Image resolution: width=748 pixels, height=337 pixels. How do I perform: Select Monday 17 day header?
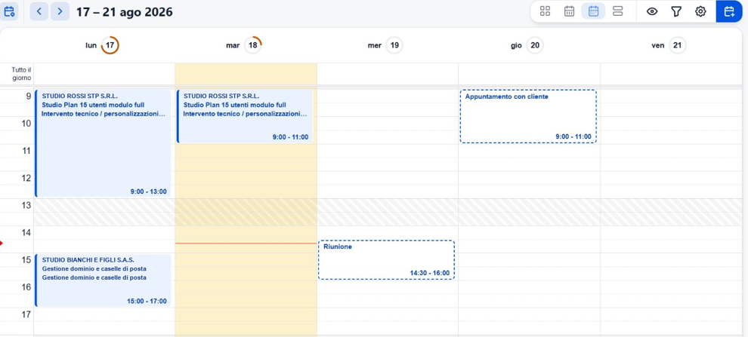[102, 46]
